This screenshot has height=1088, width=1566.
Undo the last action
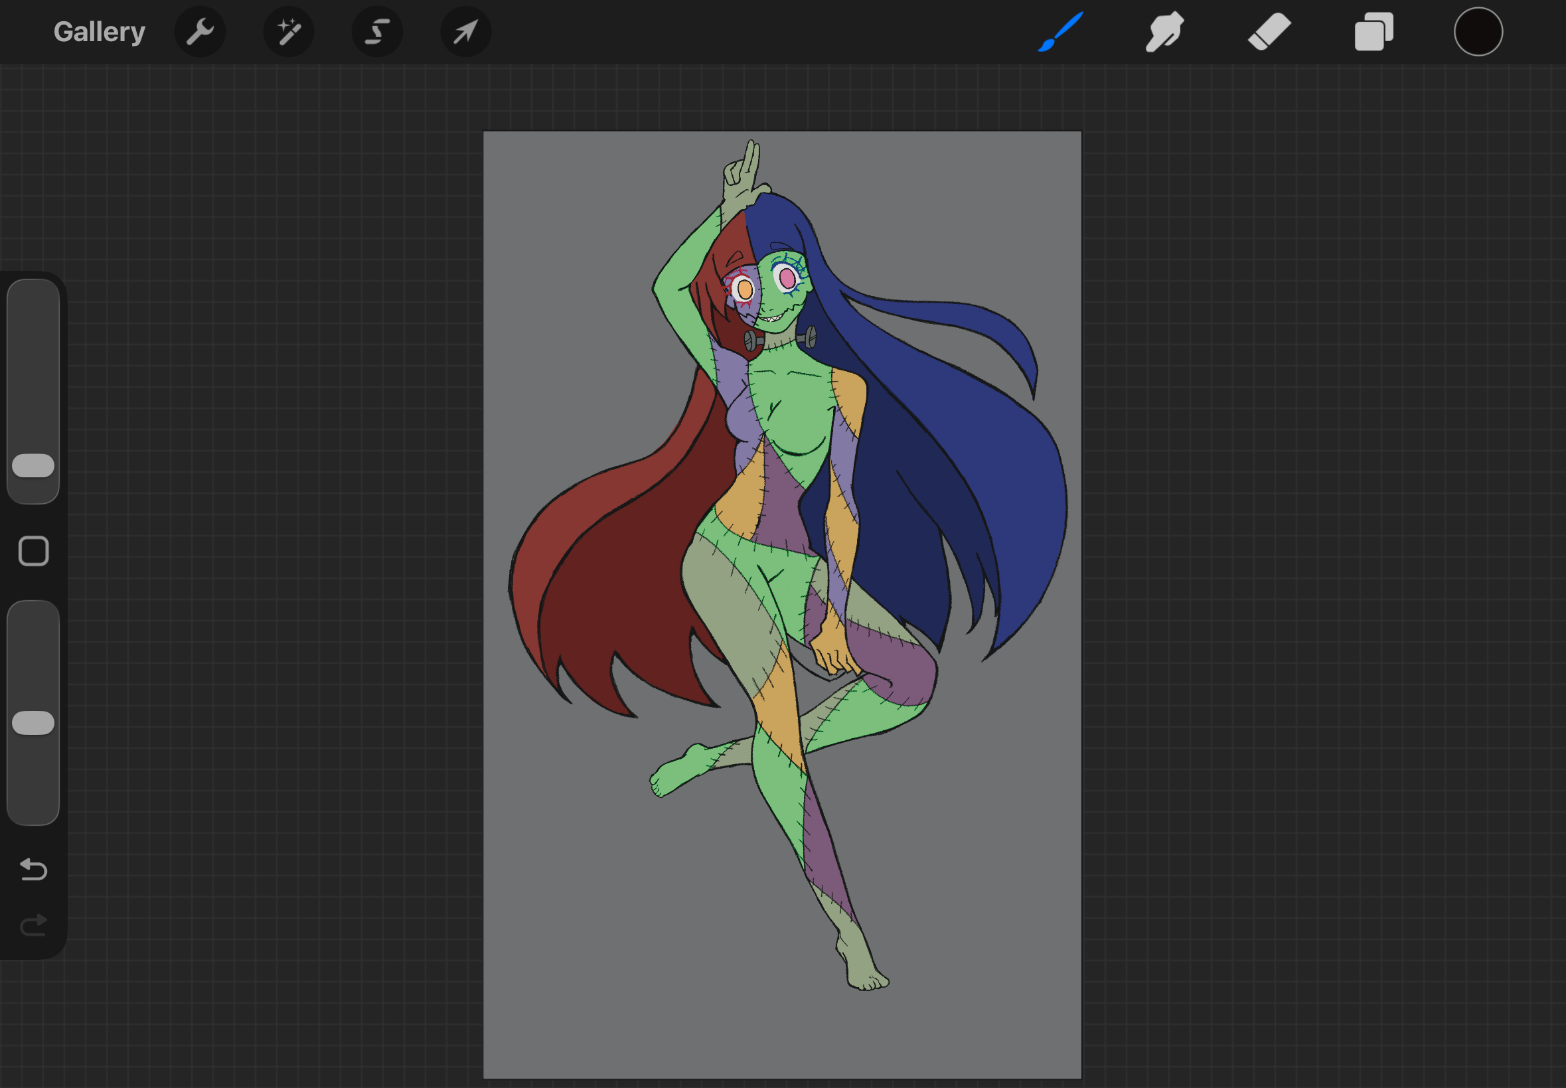33,869
